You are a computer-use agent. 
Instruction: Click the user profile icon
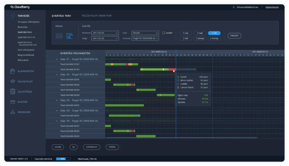pyautogui.click(x=233, y=7)
